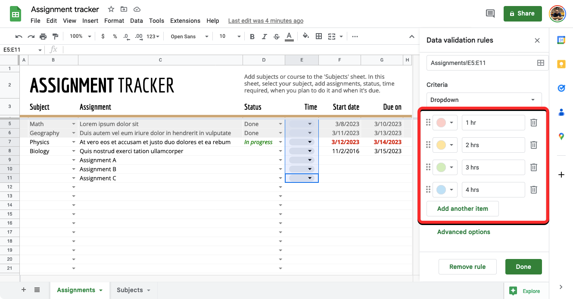Click the Add another item button
Image resolution: width=573 pixels, height=299 pixels.
tap(462, 209)
